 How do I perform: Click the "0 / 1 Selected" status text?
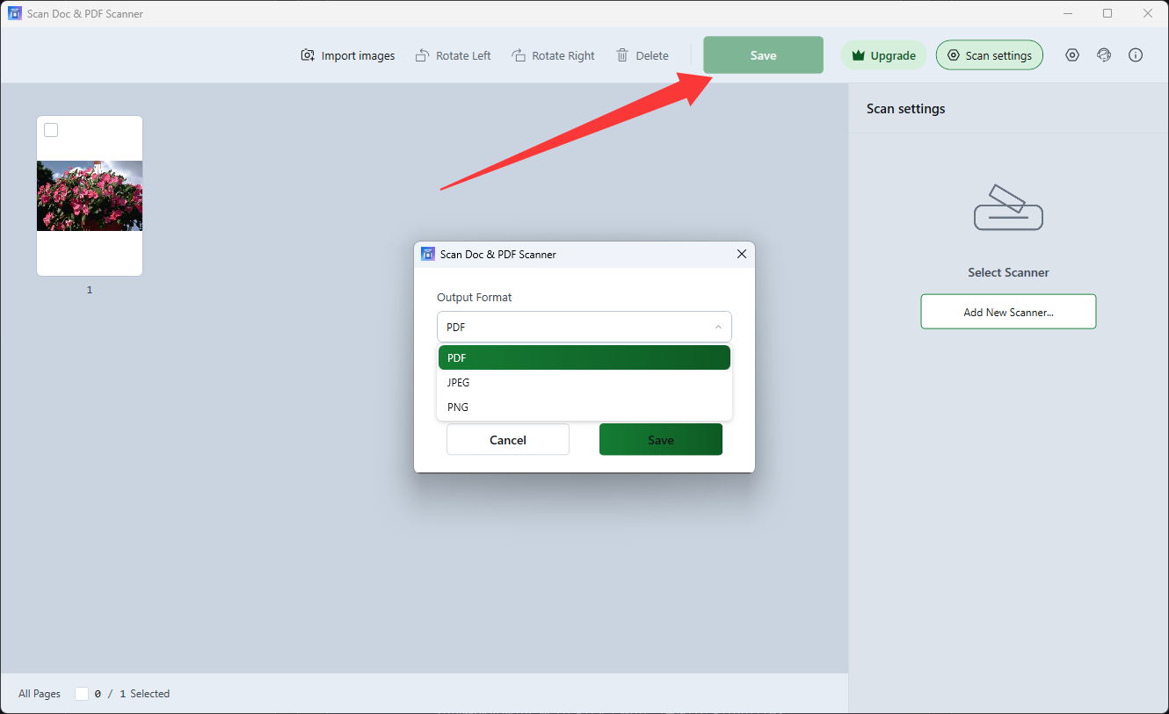point(132,694)
